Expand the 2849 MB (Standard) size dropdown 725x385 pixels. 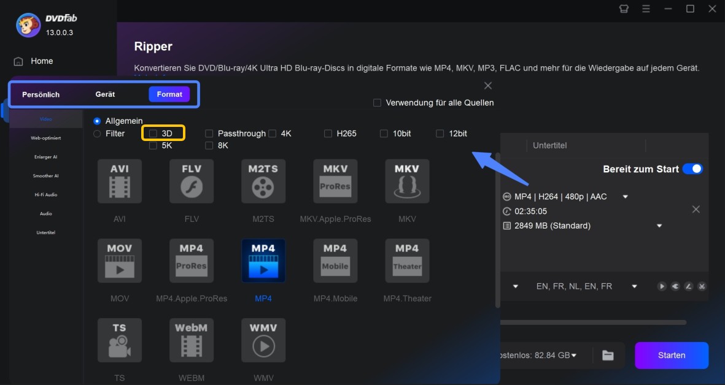click(x=659, y=226)
